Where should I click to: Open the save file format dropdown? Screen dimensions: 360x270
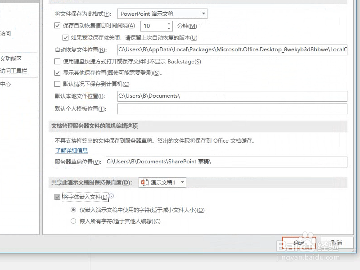tap(162, 14)
